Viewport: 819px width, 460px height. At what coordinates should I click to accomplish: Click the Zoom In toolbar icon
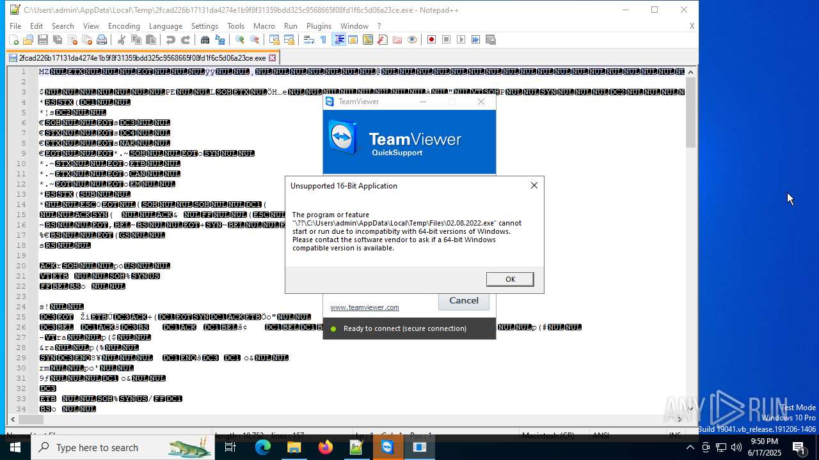click(240, 40)
